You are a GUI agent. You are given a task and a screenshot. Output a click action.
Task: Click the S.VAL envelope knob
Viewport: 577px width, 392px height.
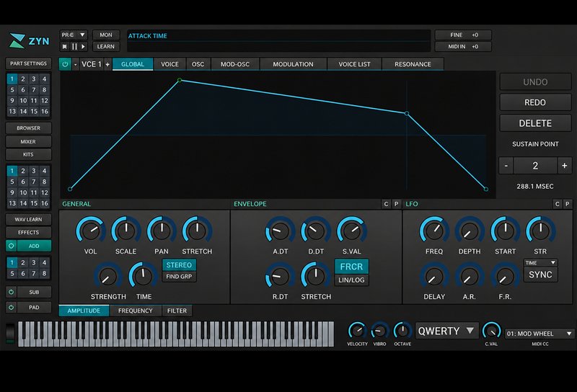coord(352,231)
